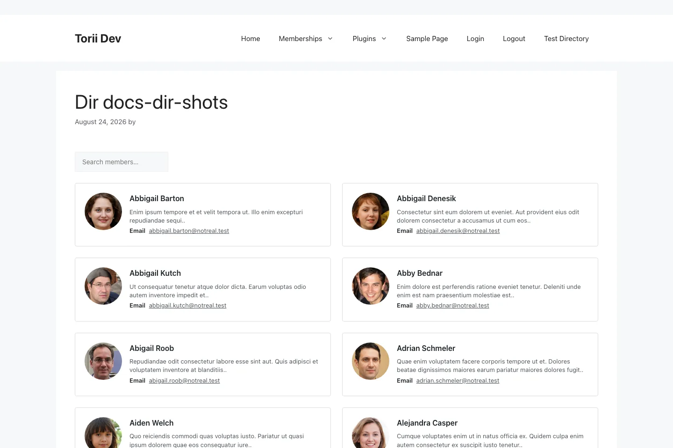This screenshot has height=448, width=673.
Task: Email abbigail.denesik@notreal.test
Action: coord(458,231)
